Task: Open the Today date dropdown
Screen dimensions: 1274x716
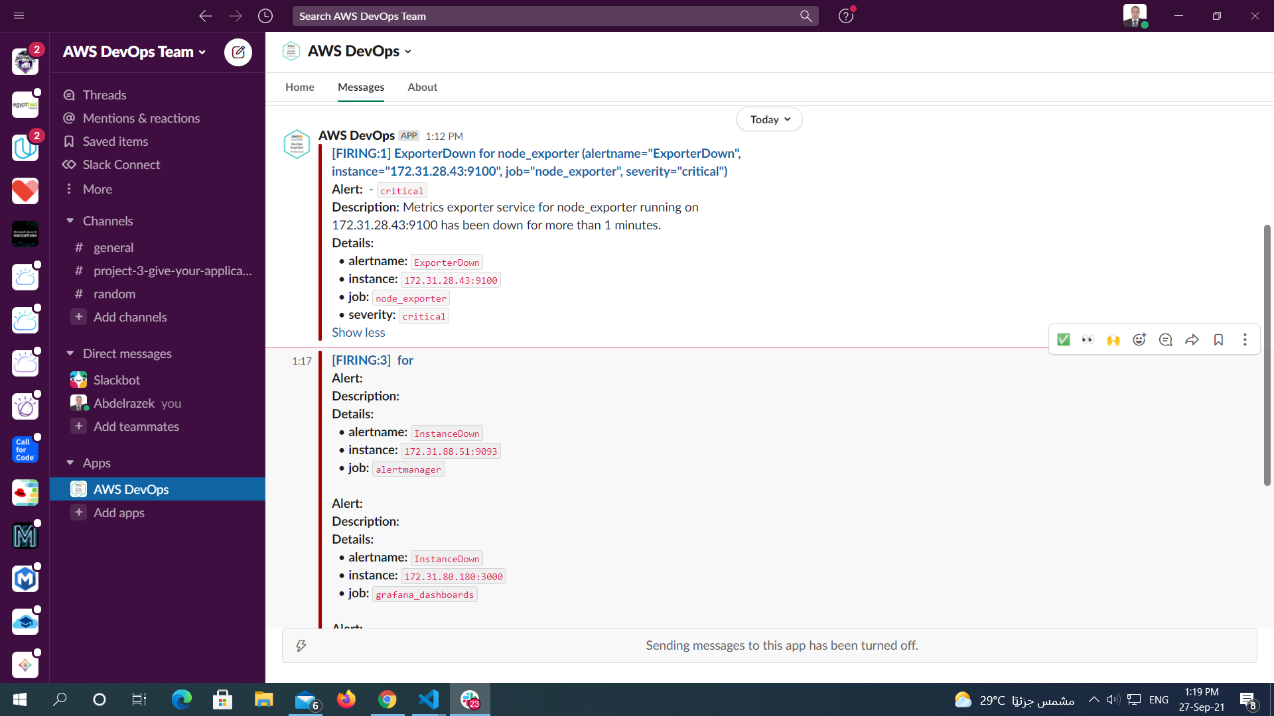Action: pyautogui.click(x=769, y=119)
